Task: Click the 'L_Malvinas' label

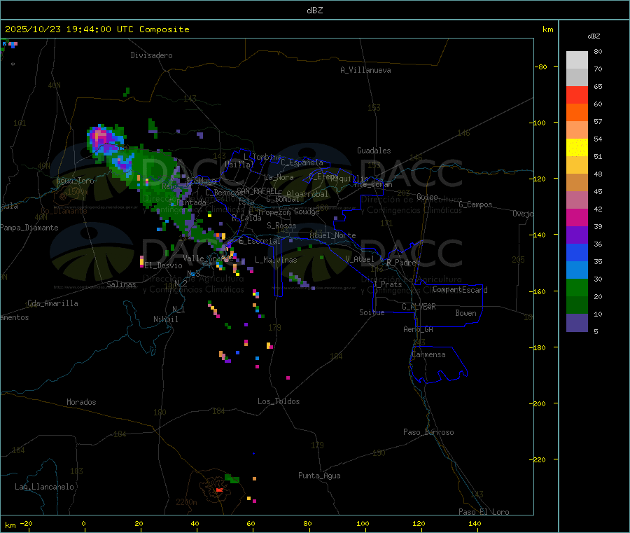Action: pyautogui.click(x=276, y=260)
